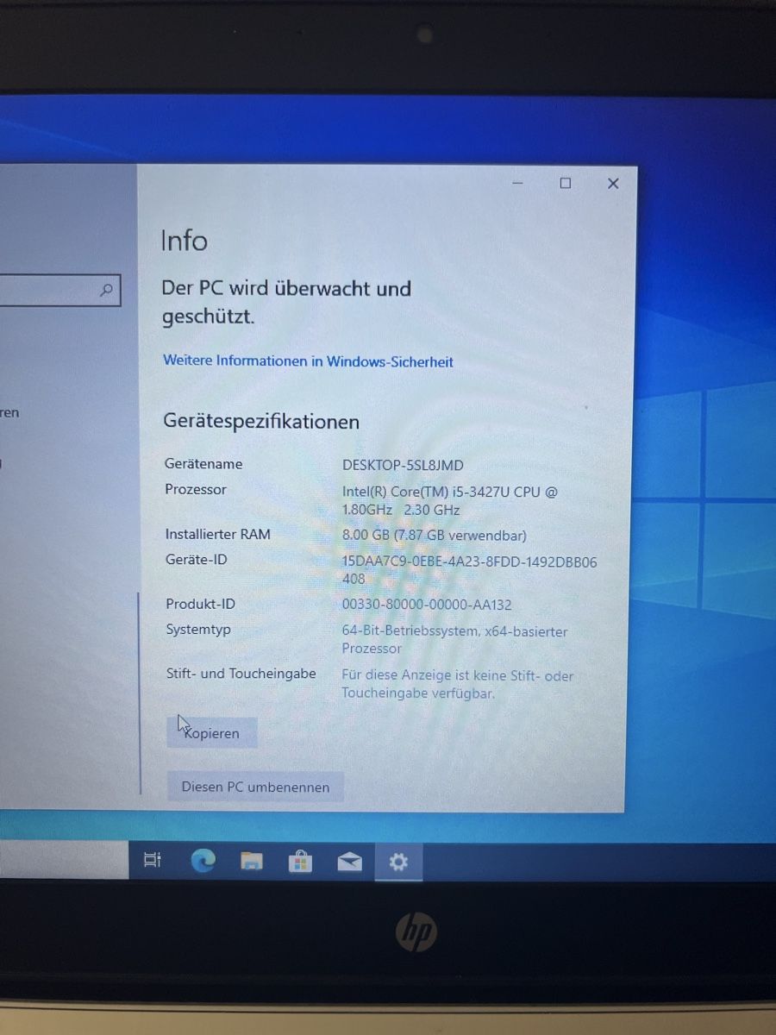The height and width of the screenshot is (1035, 776).
Task: Focus the Settings search field
Action: click(x=60, y=290)
